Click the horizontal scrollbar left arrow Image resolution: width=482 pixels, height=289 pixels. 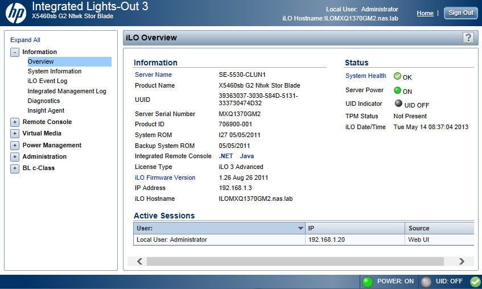point(140,261)
